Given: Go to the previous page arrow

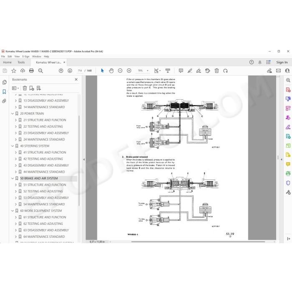Looking at the screenshot, I should pos(61,70).
